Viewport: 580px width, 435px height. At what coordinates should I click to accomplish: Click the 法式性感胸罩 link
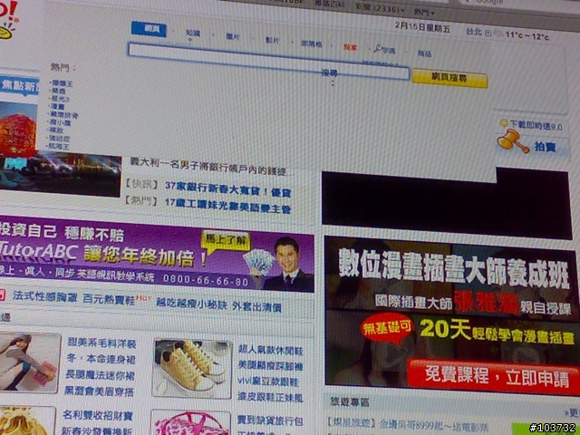(x=44, y=296)
